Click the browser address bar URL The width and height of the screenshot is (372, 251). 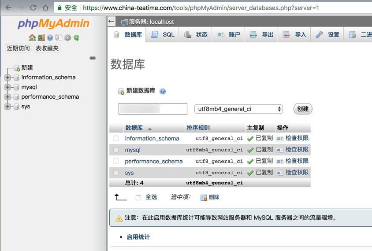click(x=201, y=8)
